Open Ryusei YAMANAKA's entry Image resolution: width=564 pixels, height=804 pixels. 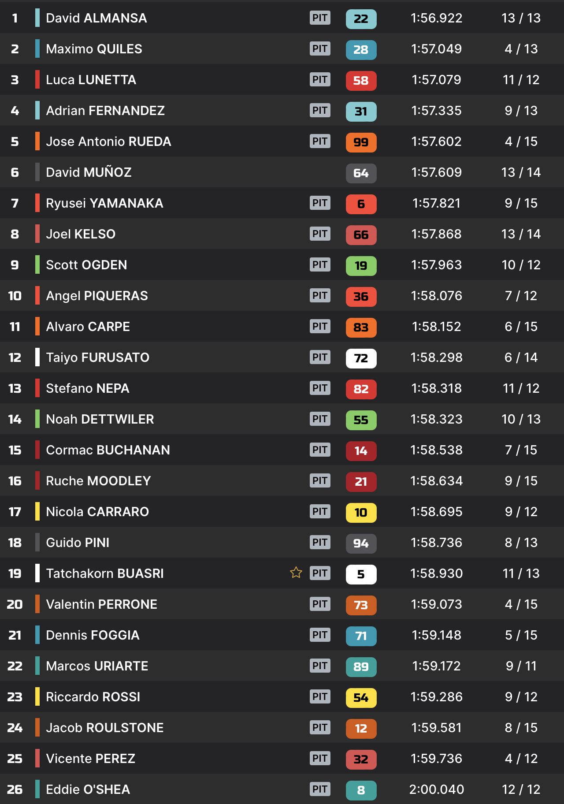[104, 203]
